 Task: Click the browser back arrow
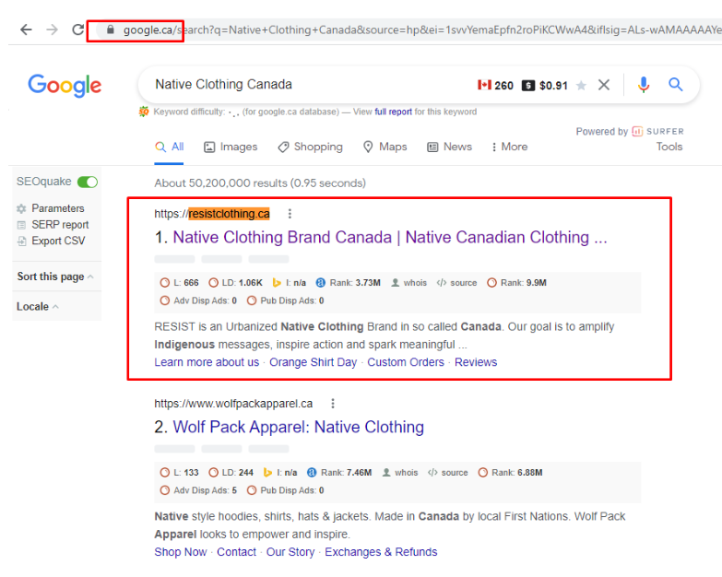click(x=26, y=29)
